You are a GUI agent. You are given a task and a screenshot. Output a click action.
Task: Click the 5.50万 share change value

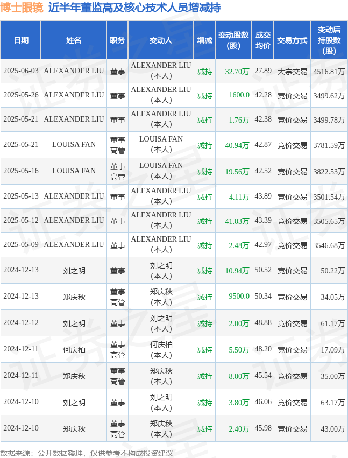point(239,350)
